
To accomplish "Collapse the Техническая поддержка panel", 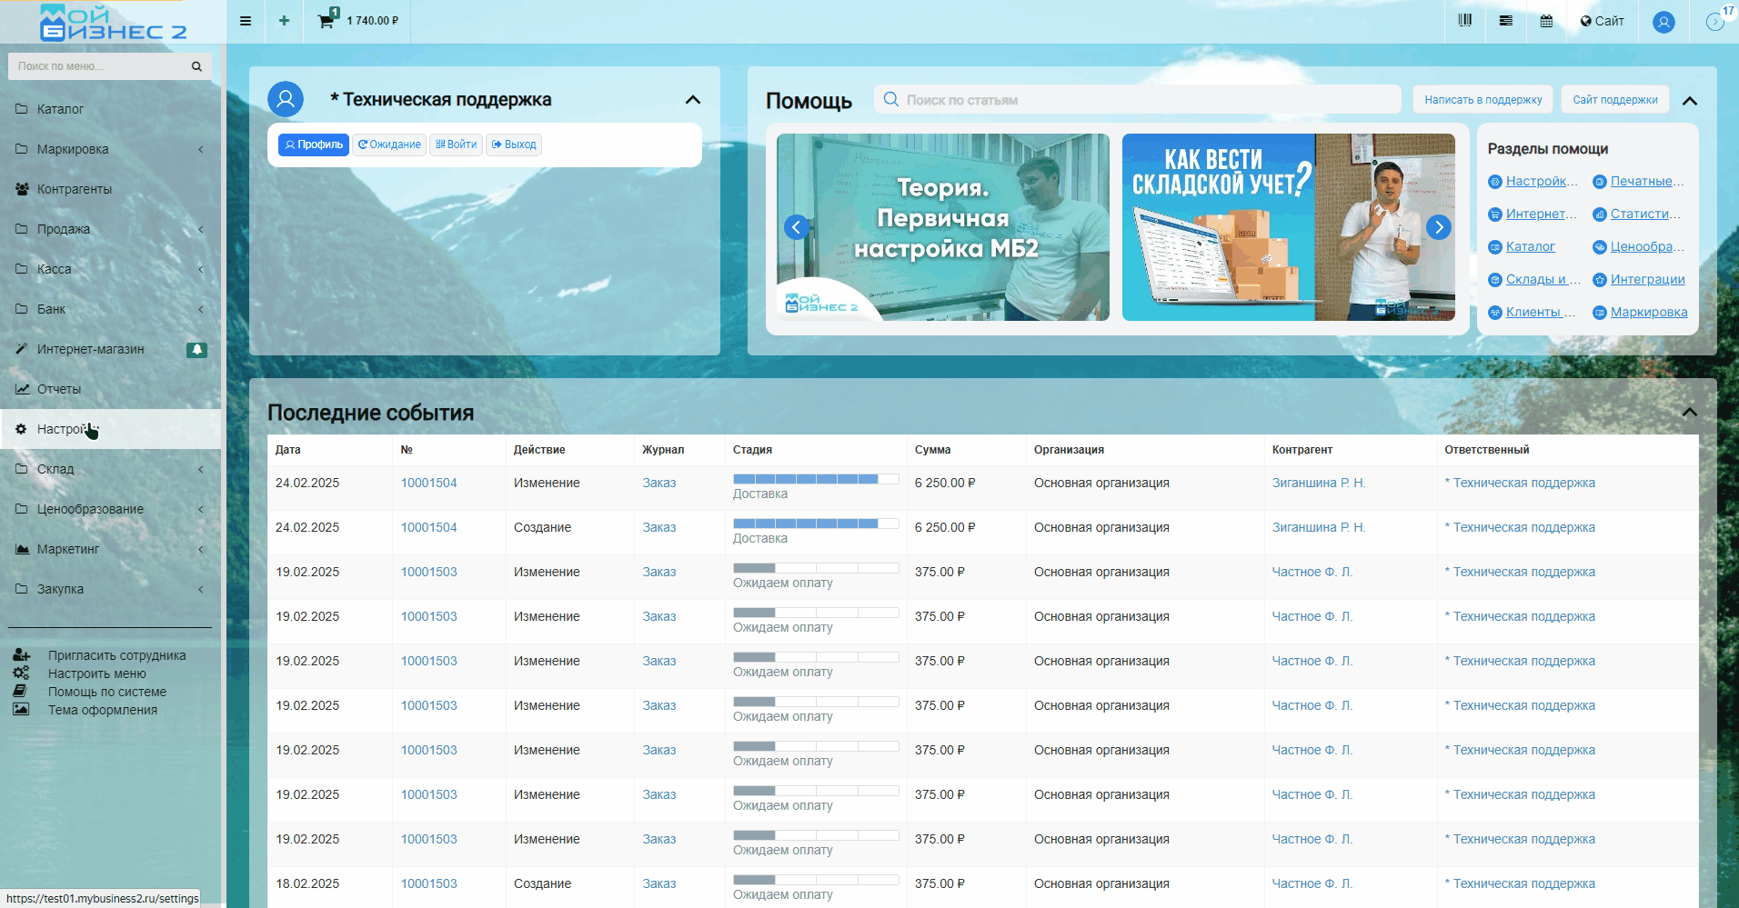I will pos(692,100).
